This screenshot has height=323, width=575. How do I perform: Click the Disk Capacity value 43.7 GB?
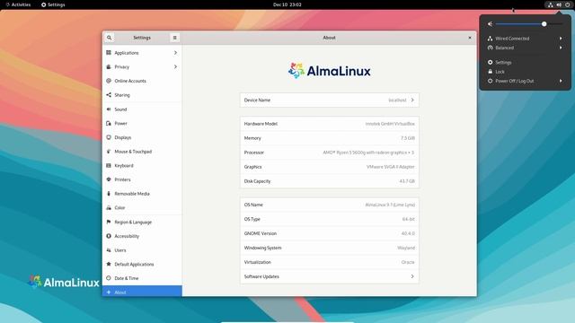click(x=407, y=181)
